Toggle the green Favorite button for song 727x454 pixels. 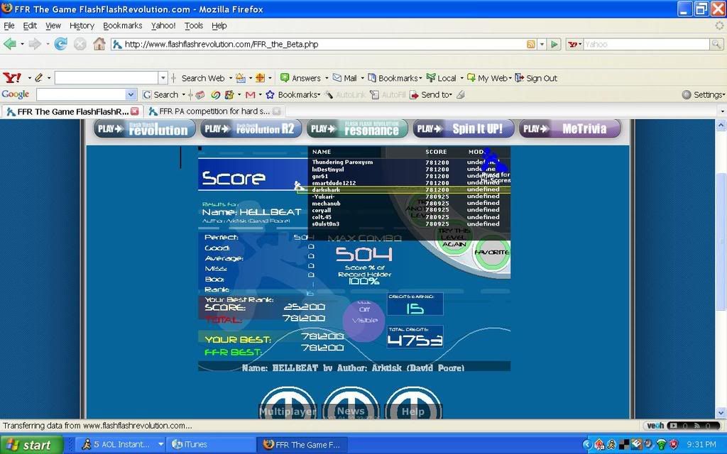[x=491, y=253]
